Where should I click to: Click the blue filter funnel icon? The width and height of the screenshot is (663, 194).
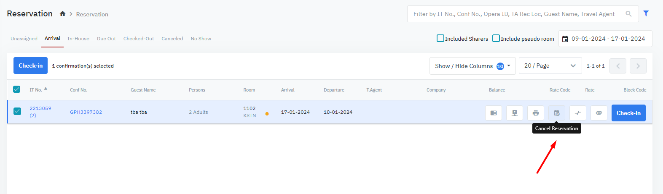pyautogui.click(x=646, y=13)
